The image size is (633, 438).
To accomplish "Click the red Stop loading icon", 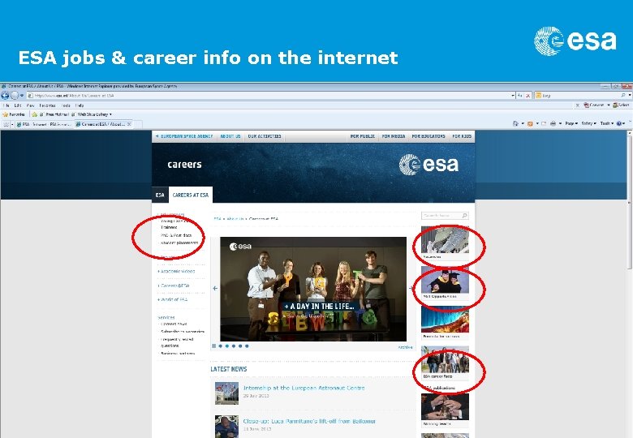I will tap(527, 96).
